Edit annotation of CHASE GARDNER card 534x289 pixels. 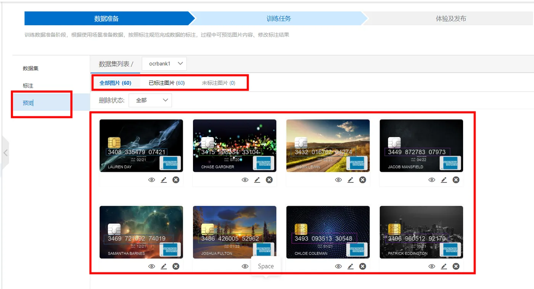click(x=257, y=180)
